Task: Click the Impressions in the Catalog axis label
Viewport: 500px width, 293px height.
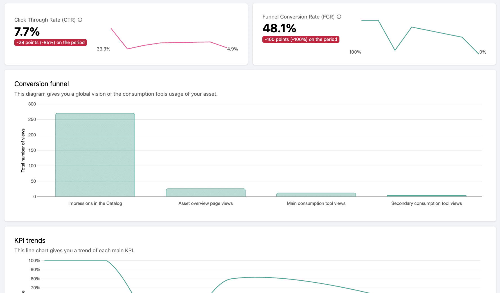Action: click(x=95, y=203)
